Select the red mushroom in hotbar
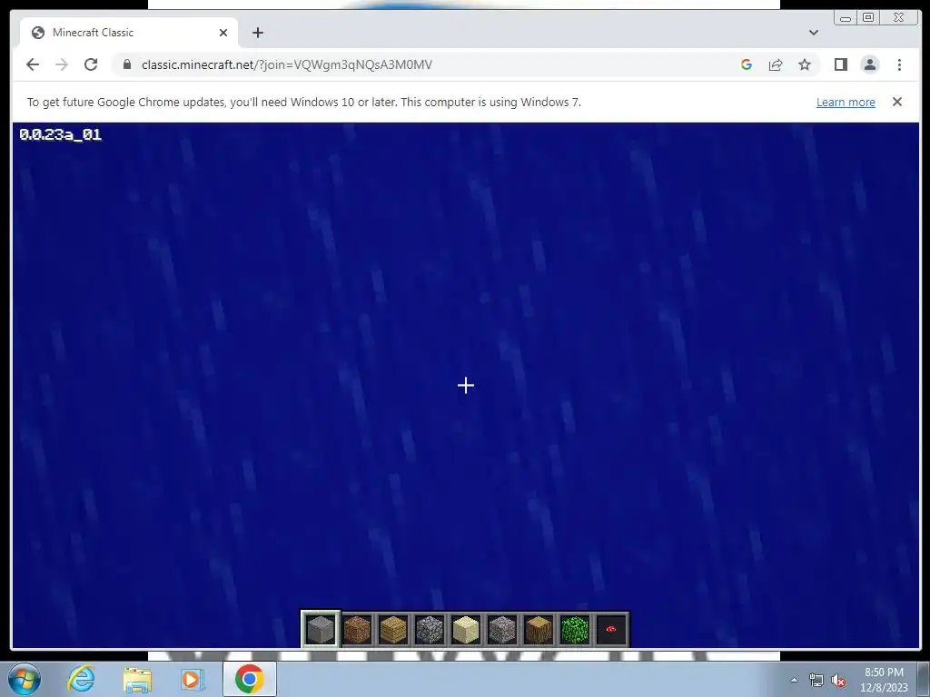 coord(611,630)
